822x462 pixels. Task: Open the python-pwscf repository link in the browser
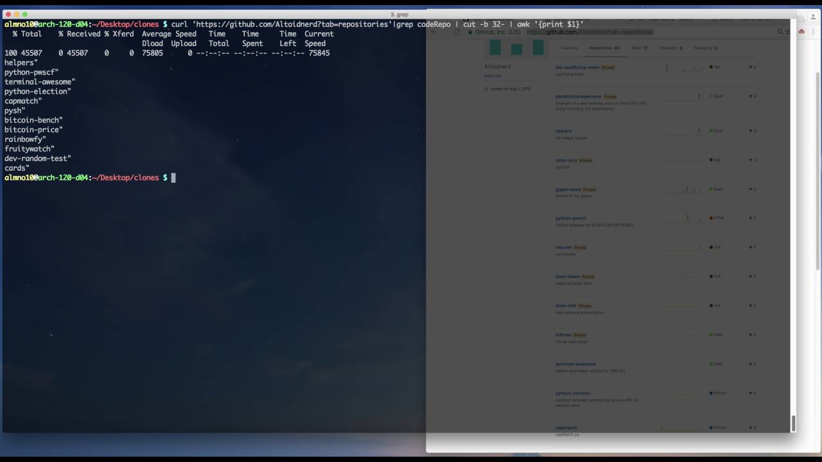(570, 218)
